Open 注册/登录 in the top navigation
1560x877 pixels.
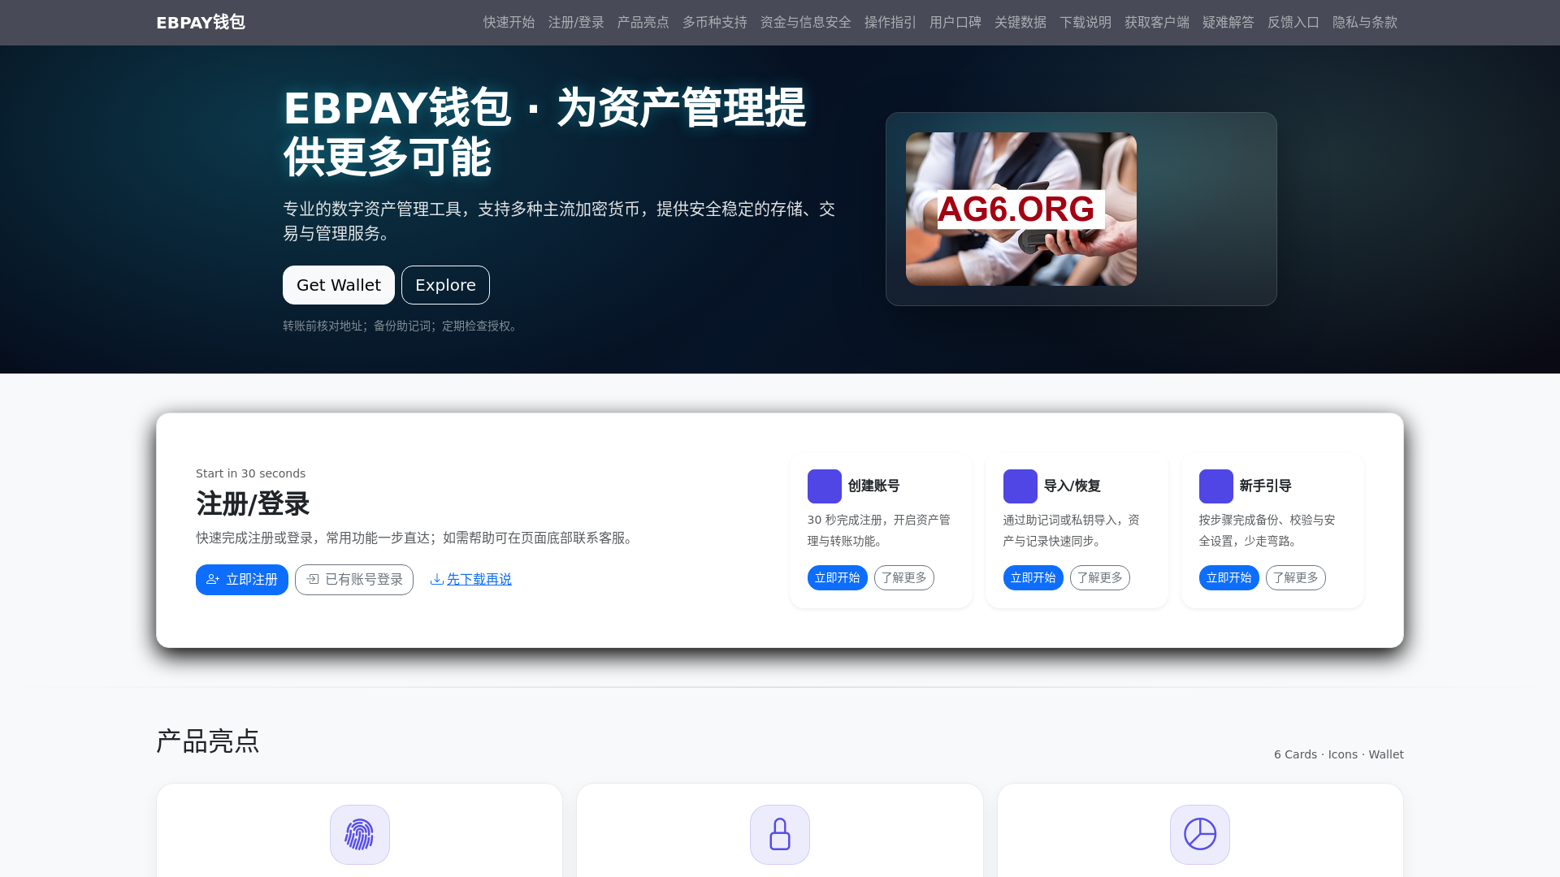(576, 23)
